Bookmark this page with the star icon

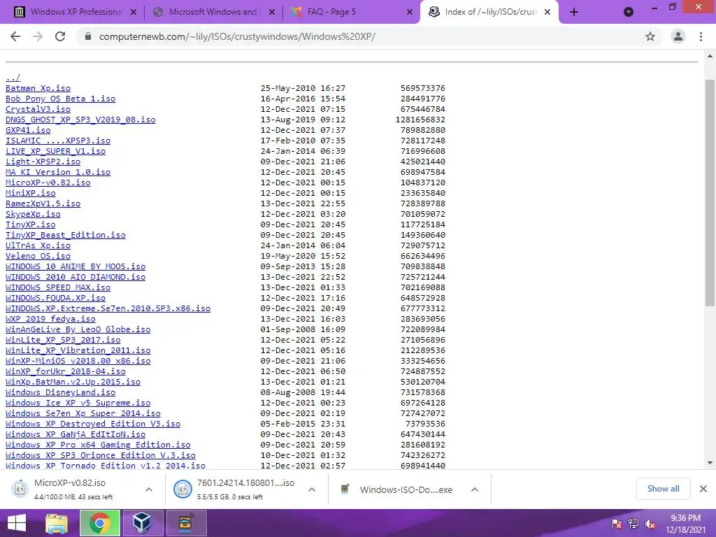click(650, 36)
